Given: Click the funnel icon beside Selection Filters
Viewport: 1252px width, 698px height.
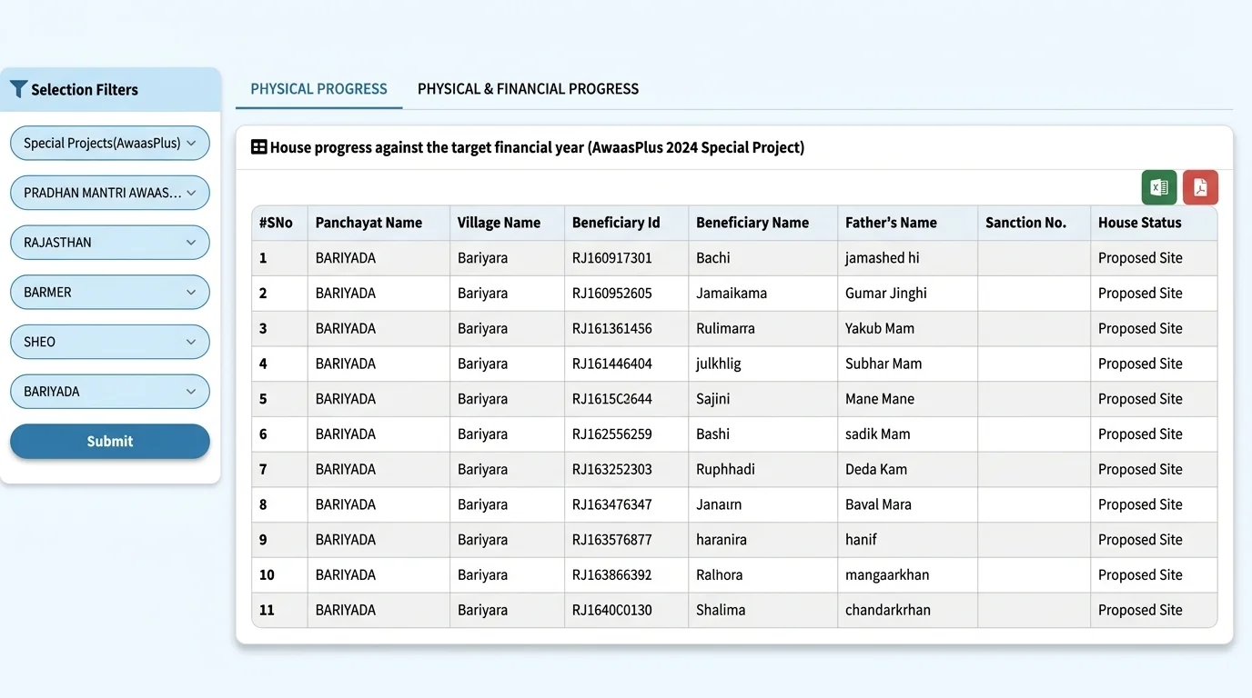Looking at the screenshot, I should pyautogui.click(x=18, y=89).
